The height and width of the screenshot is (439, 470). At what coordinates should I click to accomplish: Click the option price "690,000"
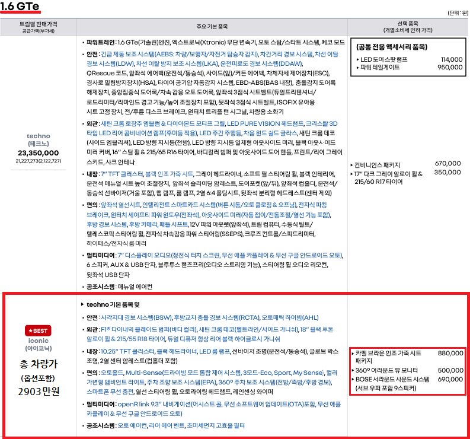(450, 379)
